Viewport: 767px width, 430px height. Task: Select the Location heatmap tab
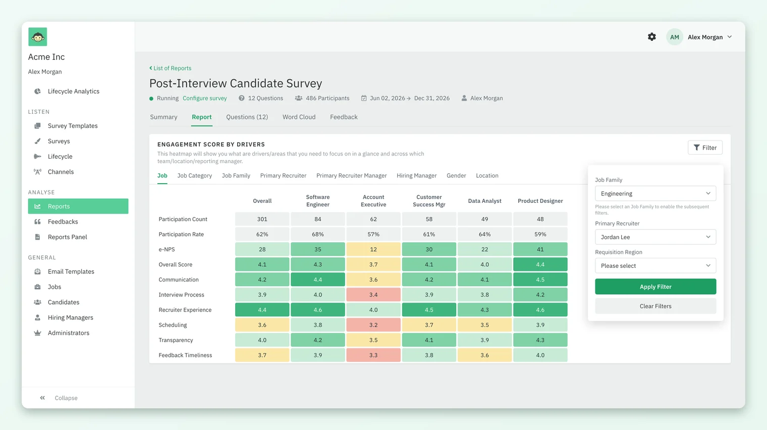click(x=487, y=176)
